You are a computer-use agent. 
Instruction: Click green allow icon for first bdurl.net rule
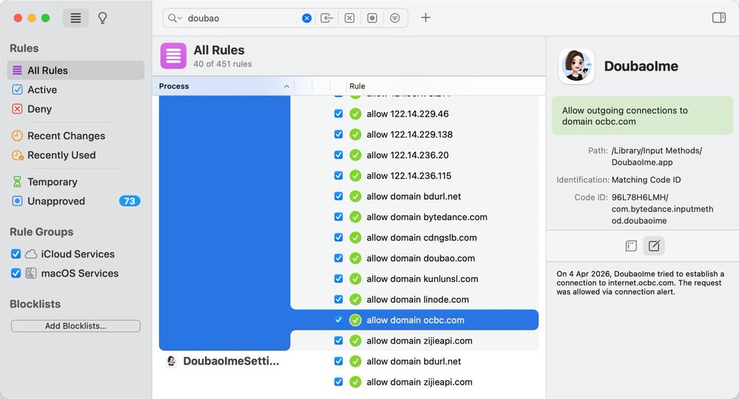[x=355, y=196]
